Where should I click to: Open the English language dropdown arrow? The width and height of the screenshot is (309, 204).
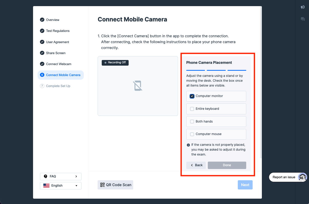(76, 186)
